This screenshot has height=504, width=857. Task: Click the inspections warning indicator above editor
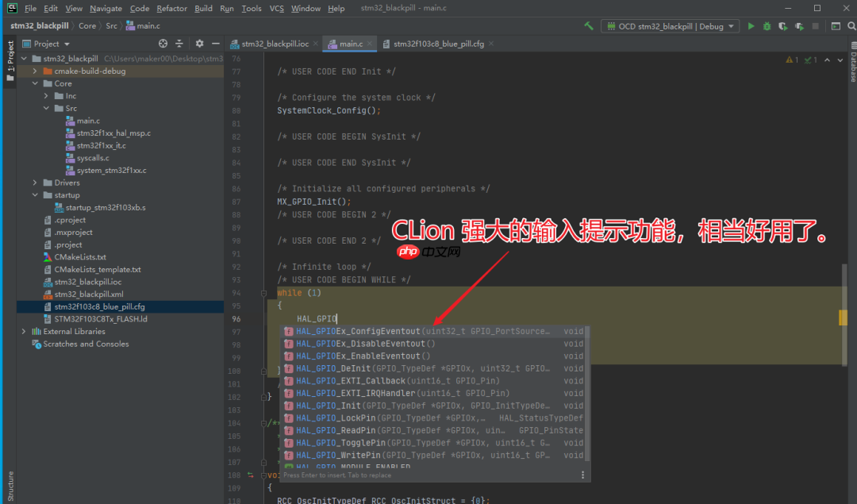click(791, 59)
